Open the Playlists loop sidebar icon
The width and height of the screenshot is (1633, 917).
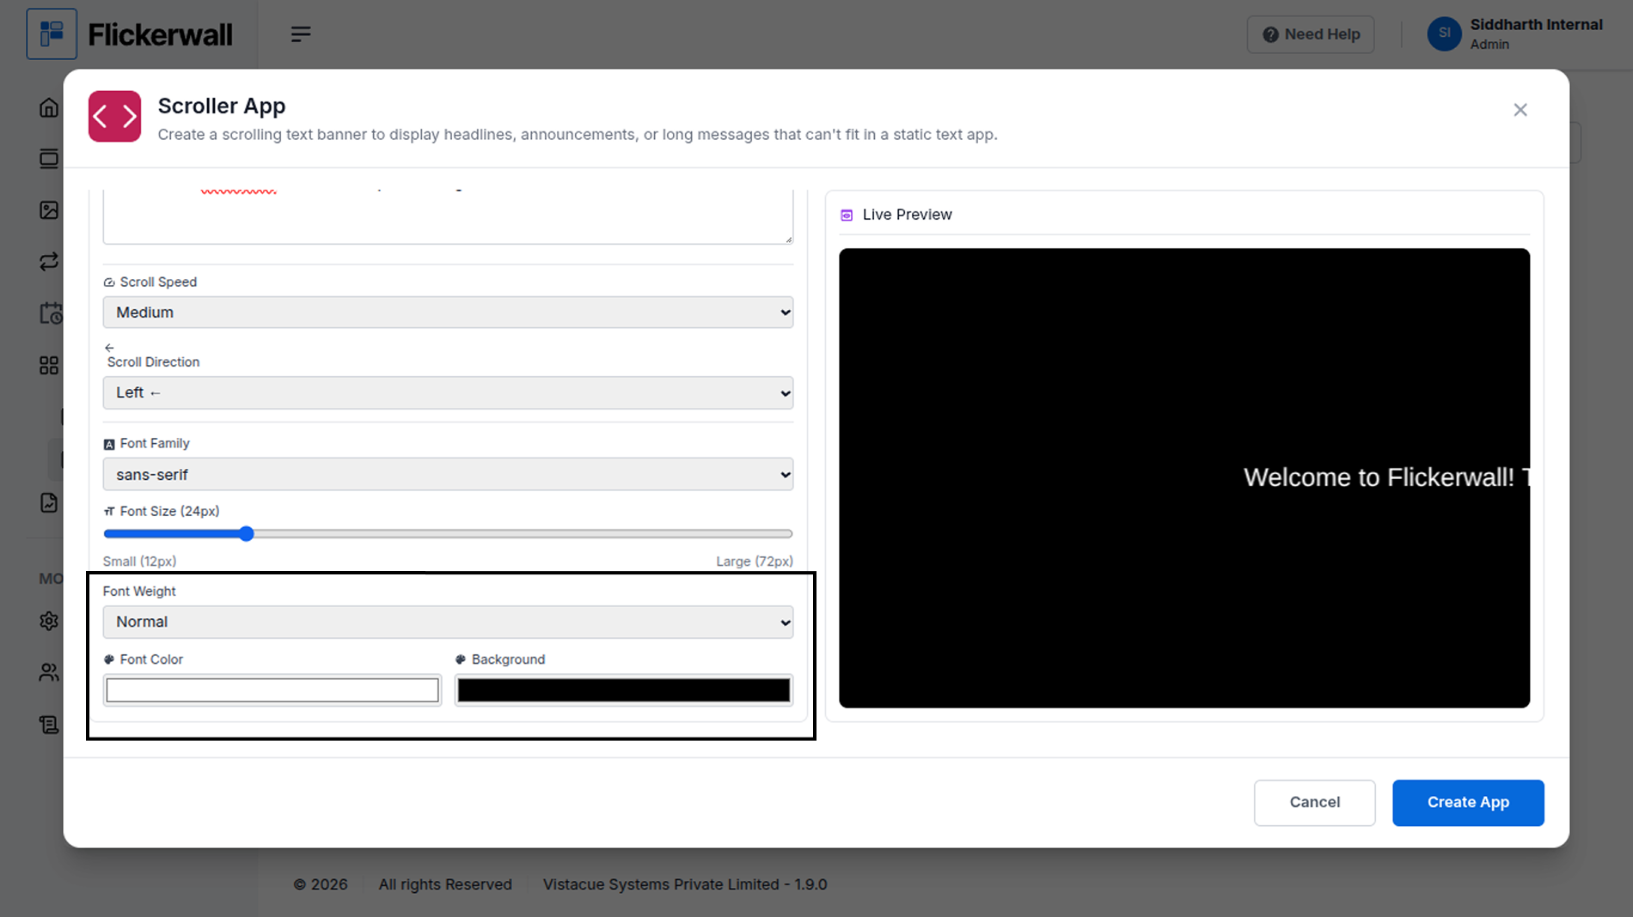[49, 262]
